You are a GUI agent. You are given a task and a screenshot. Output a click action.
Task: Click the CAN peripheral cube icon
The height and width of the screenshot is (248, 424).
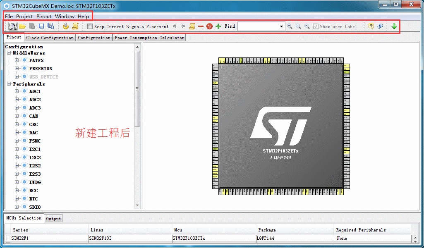coord(24,116)
